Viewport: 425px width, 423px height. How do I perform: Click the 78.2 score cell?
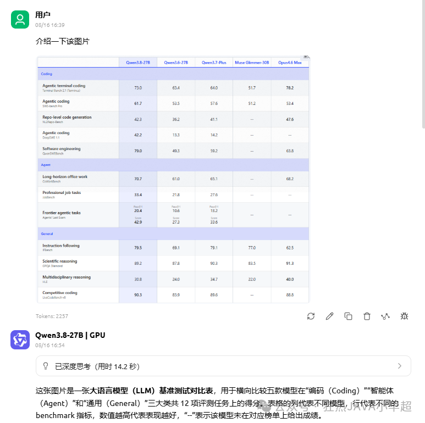(x=290, y=88)
